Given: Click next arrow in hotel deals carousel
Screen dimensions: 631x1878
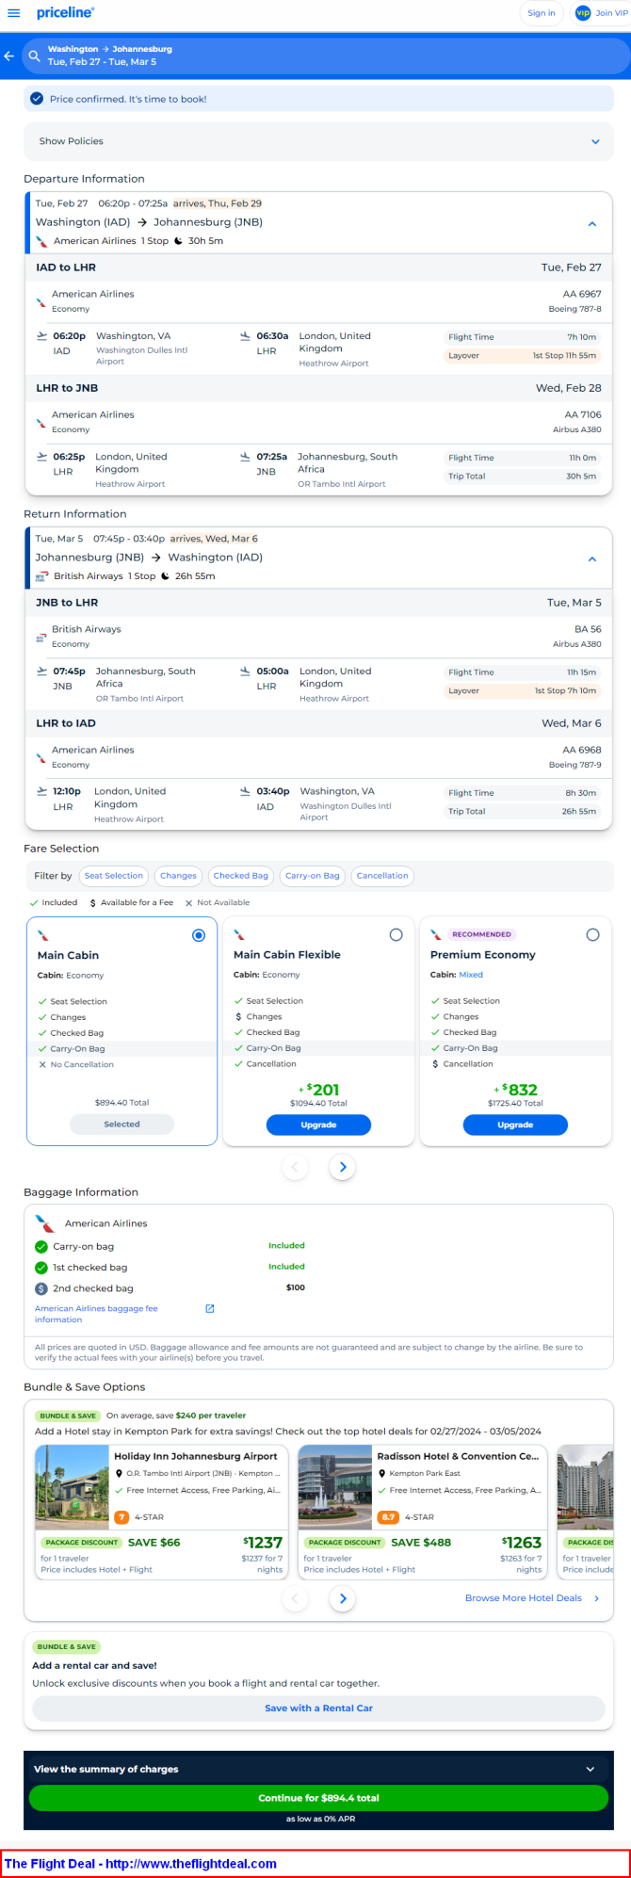Looking at the screenshot, I should point(343,1598).
